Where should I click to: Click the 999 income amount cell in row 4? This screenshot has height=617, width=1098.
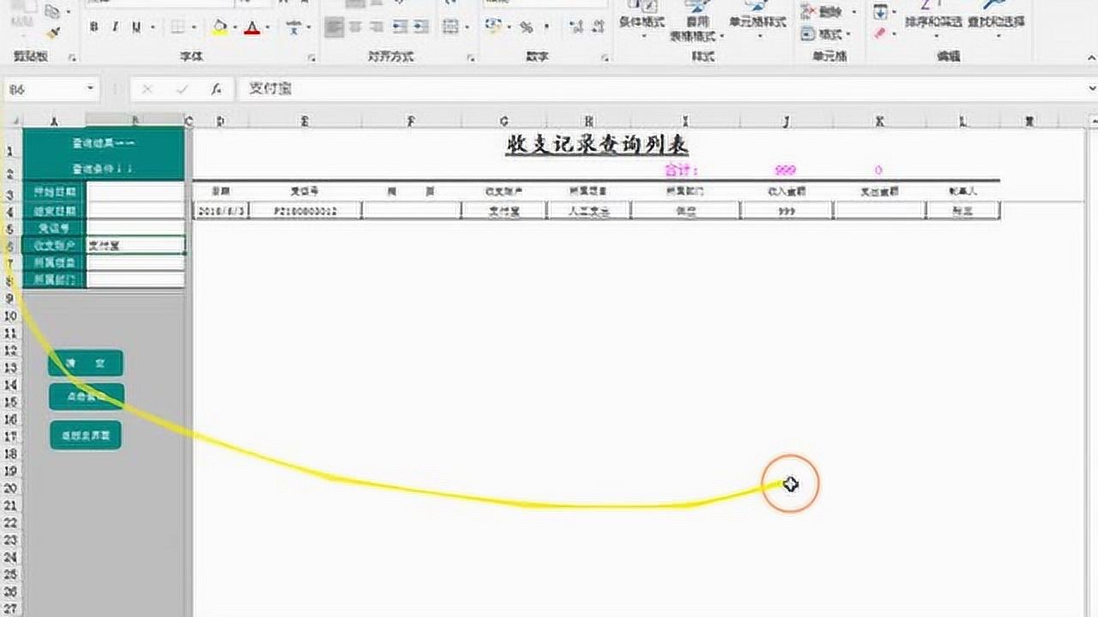tap(787, 211)
